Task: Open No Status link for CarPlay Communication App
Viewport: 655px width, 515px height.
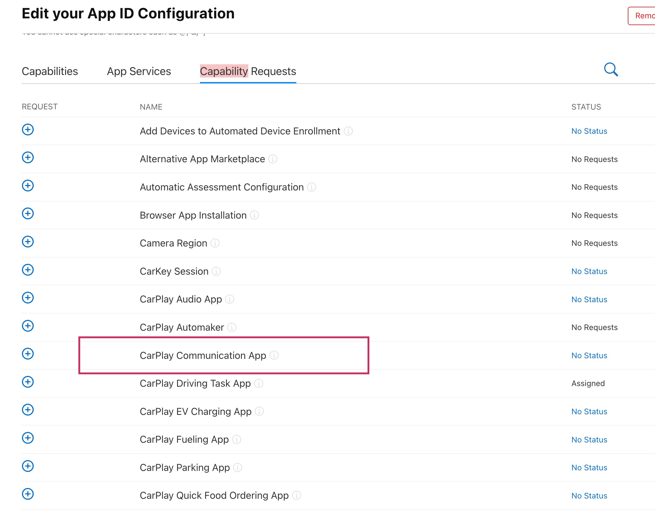Action: (x=589, y=355)
